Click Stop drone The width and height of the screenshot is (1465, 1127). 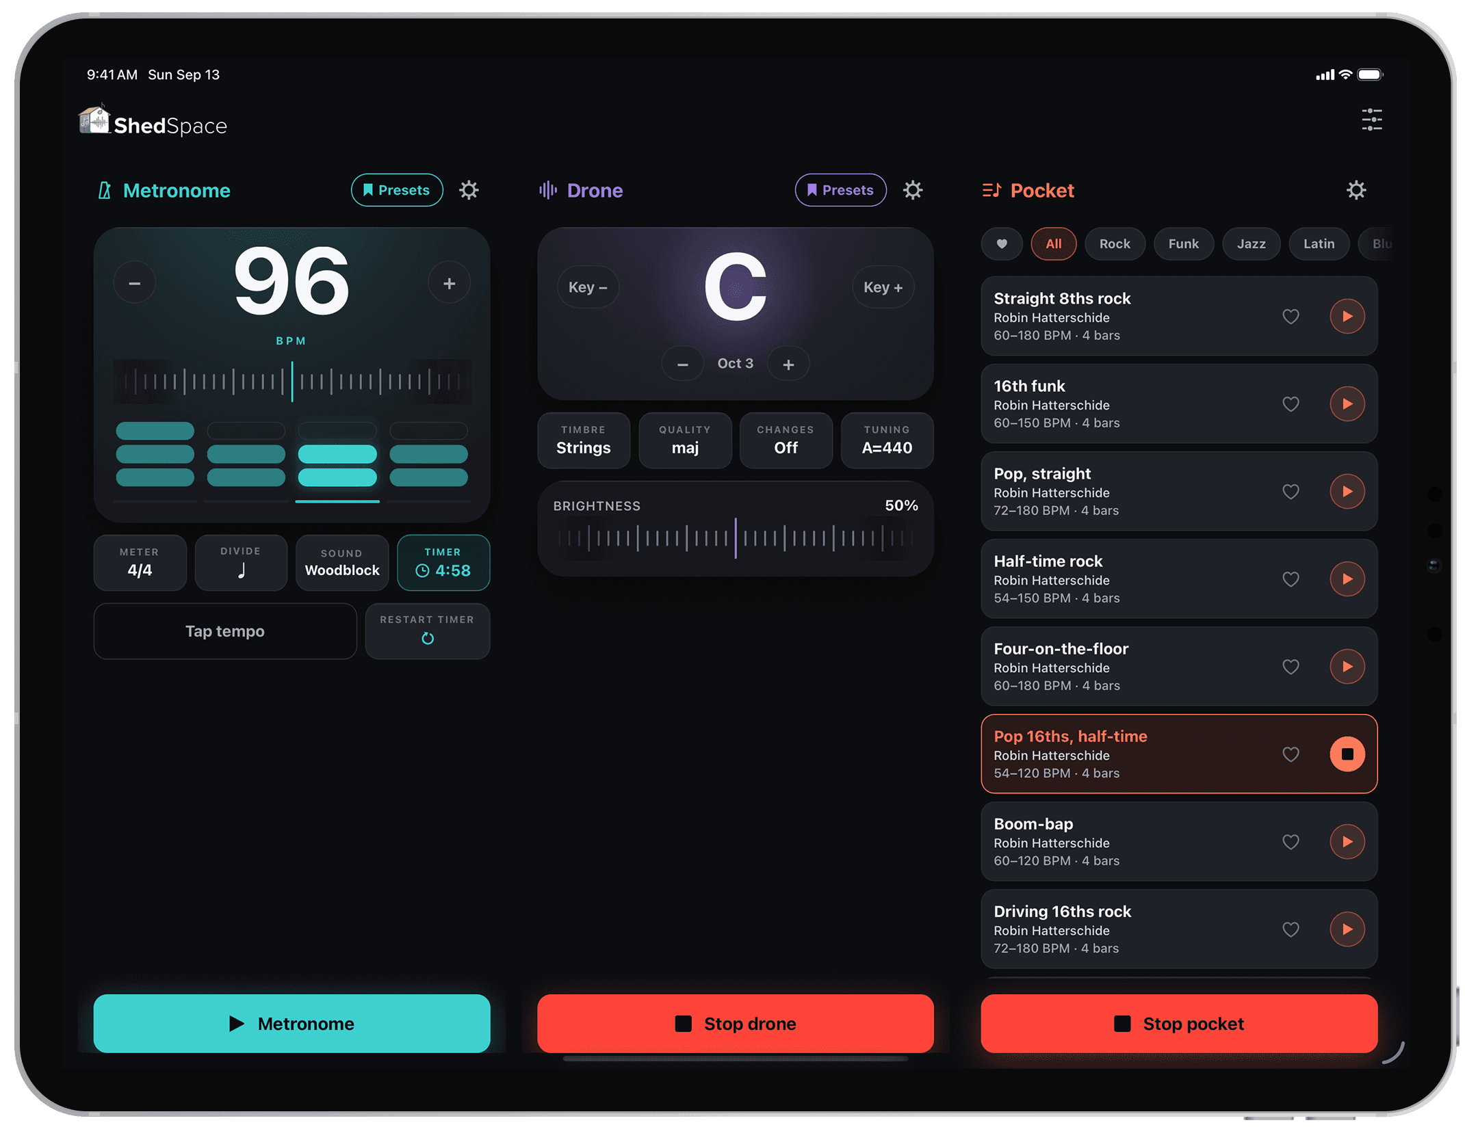pos(736,1024)
